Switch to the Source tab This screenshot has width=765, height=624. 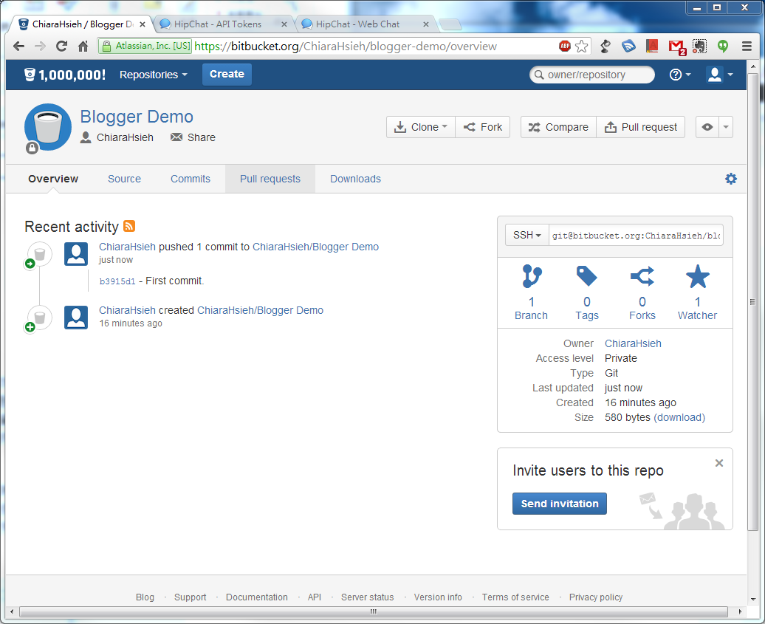coord(124,179)
